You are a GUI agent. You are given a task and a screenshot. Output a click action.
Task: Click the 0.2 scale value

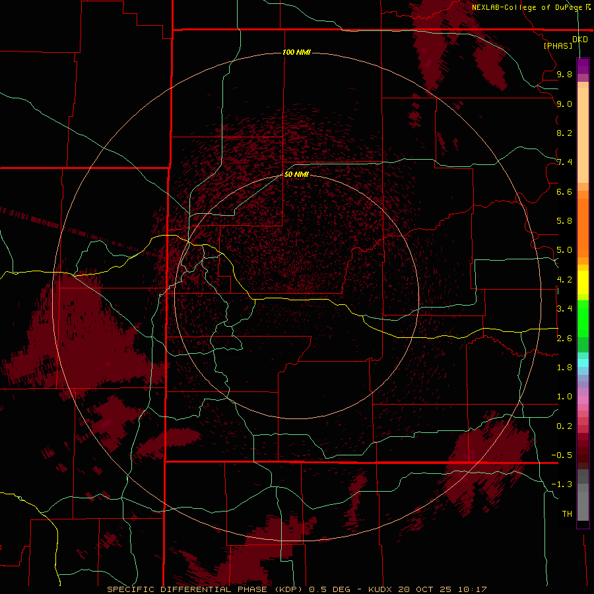(x=564, y=426)
